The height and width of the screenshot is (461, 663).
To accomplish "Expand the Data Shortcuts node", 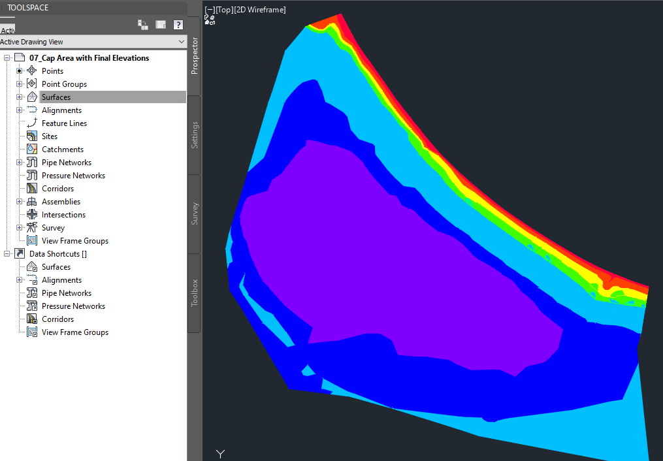I will [x=5, y=253].
